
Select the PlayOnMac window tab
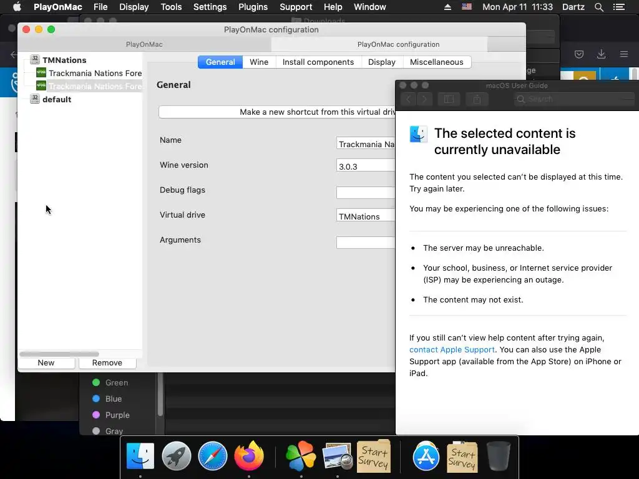(144, 44)
